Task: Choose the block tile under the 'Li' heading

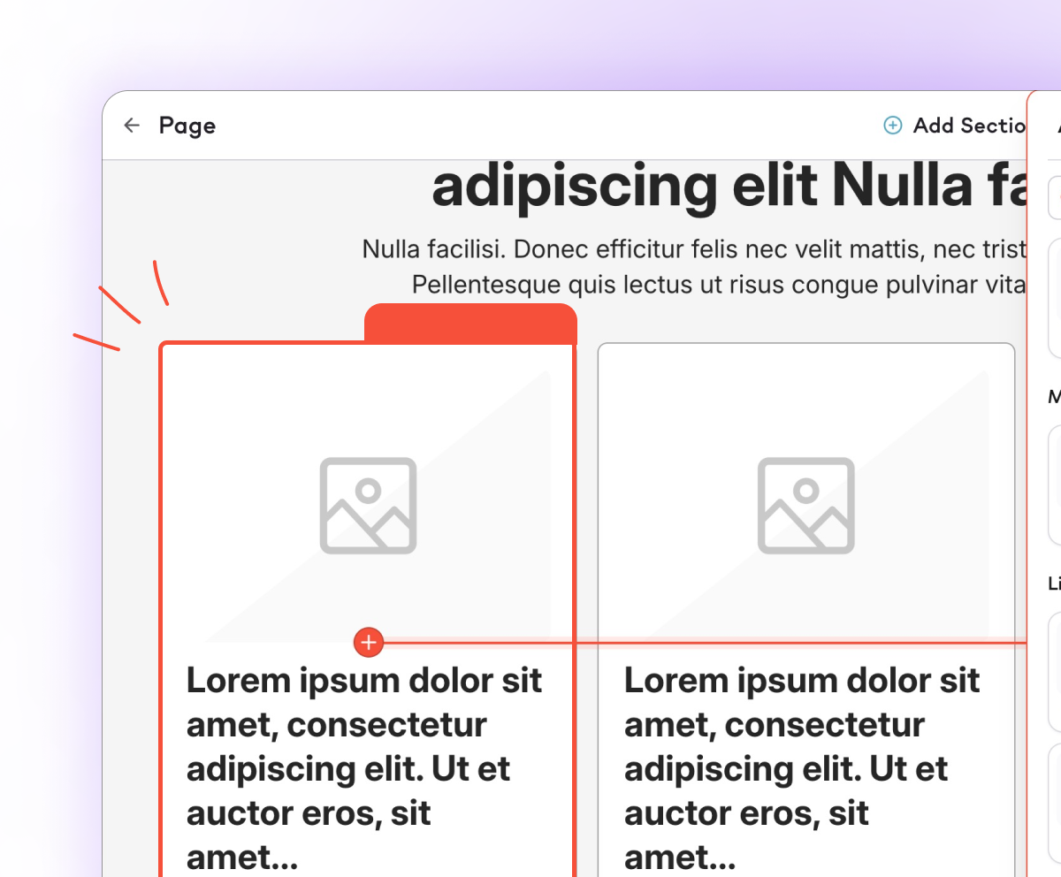Action: tap(1055, 670)
